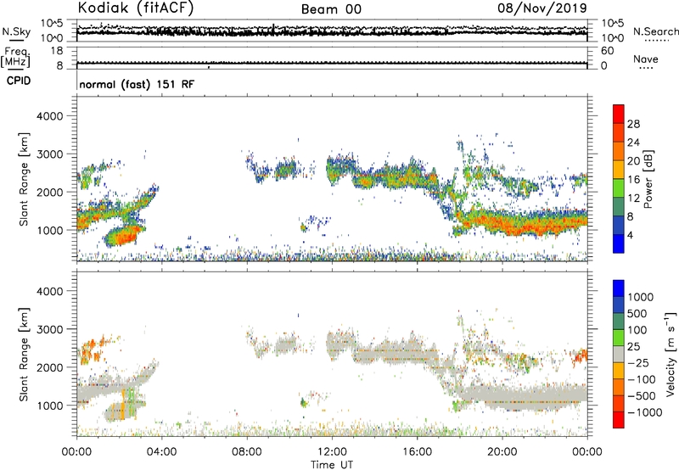
Task: Click the '1000' tick in the velocity panel
Action: [x=49, y=406]
